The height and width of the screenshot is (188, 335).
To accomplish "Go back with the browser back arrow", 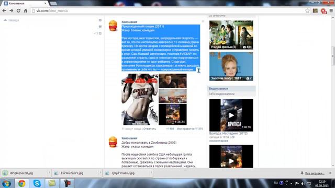I will [4, 10].
